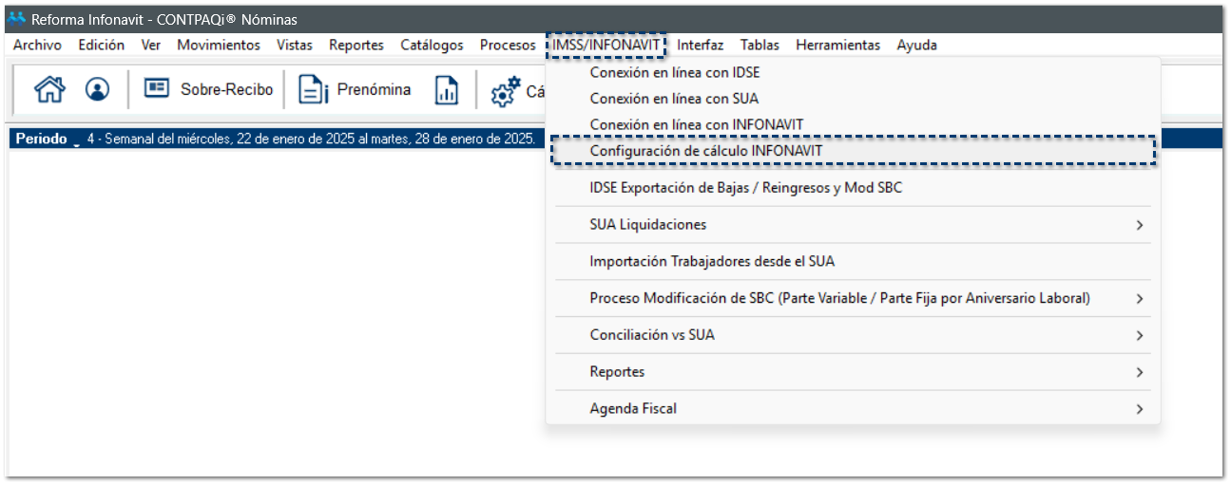Image resolution: width=1231 pixels, height=485 pixels.
Task: Click the Home house icon
Action: 48,89
